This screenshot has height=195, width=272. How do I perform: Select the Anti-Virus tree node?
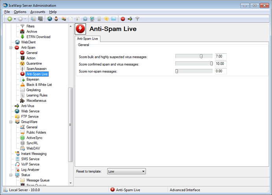pos(28,106)
